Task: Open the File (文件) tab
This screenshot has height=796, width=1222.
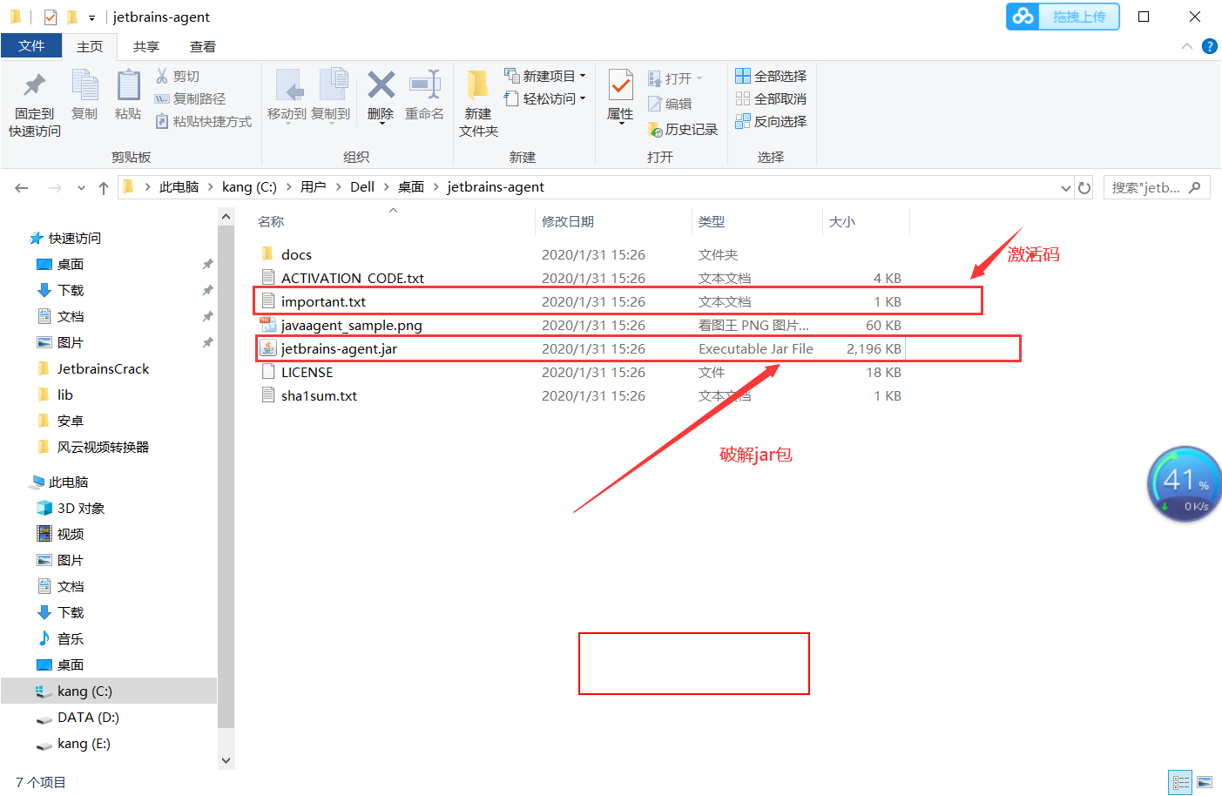Action: coord(31,46)
